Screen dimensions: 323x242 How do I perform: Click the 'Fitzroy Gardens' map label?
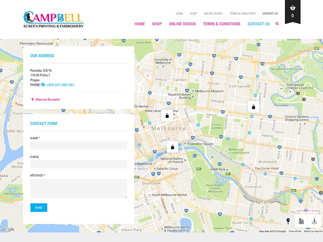tap(217, 126)
